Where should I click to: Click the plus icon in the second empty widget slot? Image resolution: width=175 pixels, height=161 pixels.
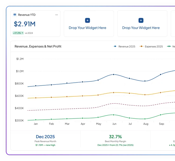pos(141,20)
